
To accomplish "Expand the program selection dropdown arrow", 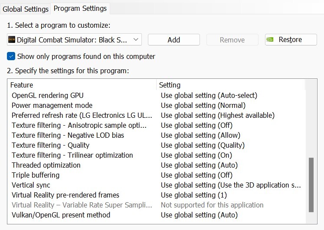I will point(136,39).
